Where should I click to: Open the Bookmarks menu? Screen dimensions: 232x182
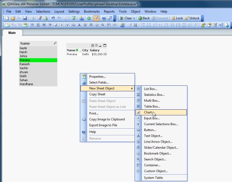[x=92, y=12]
